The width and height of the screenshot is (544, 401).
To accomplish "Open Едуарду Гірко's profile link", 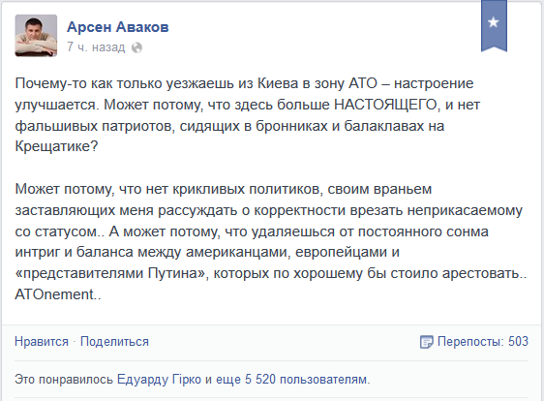I will pos(160,379).
